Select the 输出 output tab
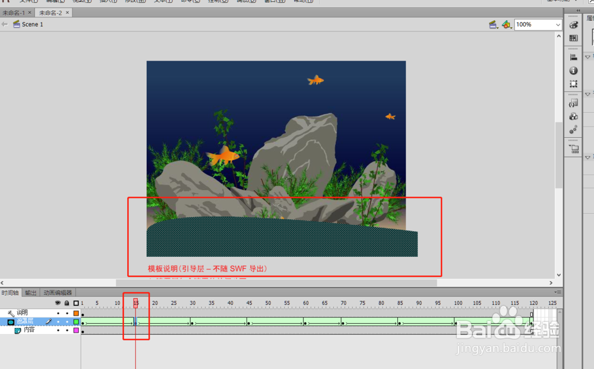Image resolution: width=594 pixels, height=369 pixels. pos(31,293)
